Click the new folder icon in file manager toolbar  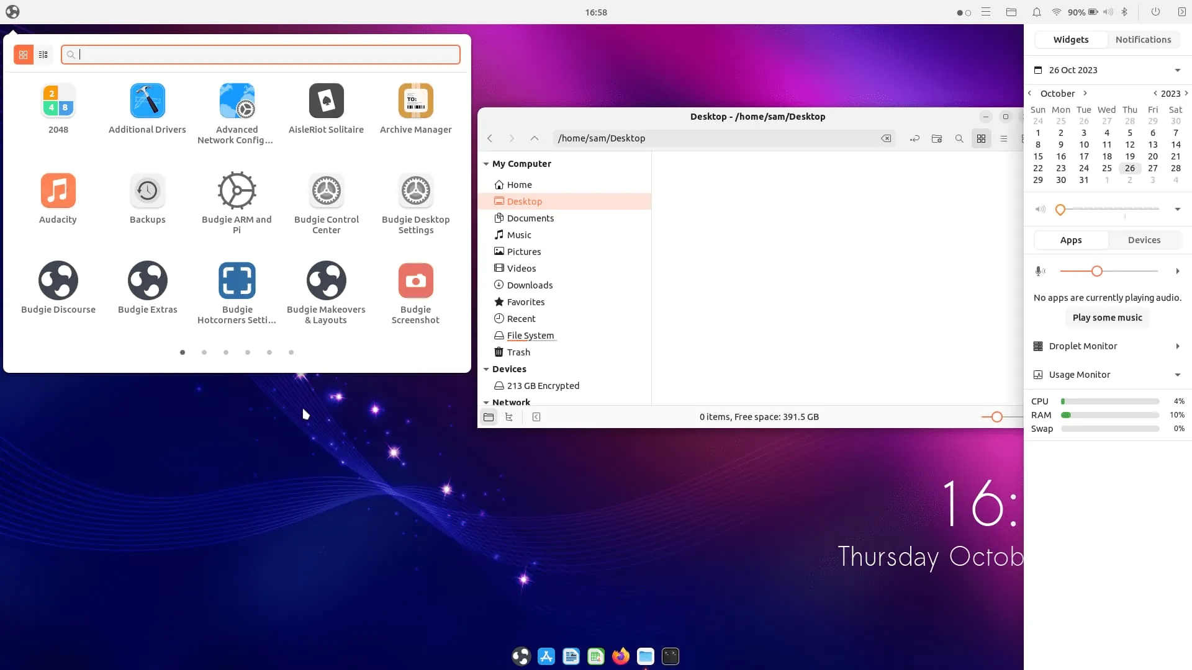tap(937, 139)
